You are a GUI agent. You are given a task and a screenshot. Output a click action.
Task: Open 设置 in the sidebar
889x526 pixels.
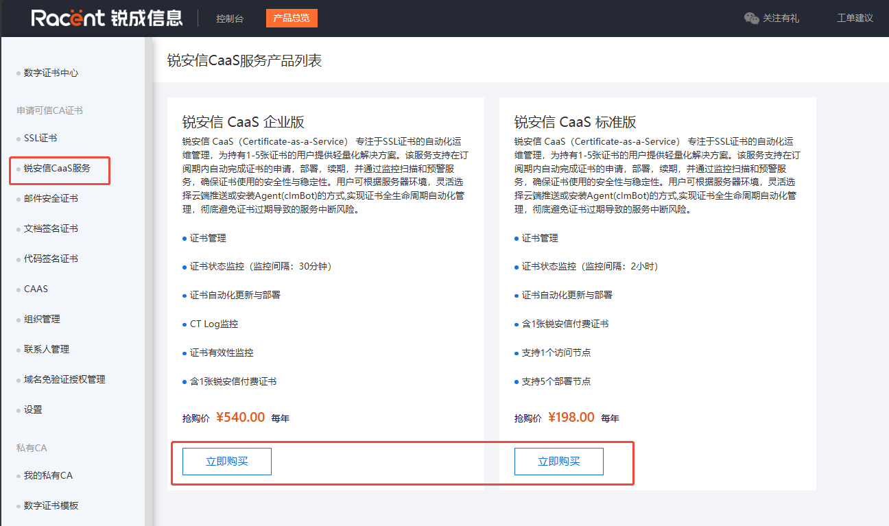pyautogui.click(x=33, y=410)
